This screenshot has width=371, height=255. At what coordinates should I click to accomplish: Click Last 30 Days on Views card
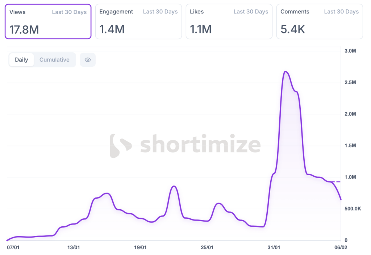tap(69, 12)
